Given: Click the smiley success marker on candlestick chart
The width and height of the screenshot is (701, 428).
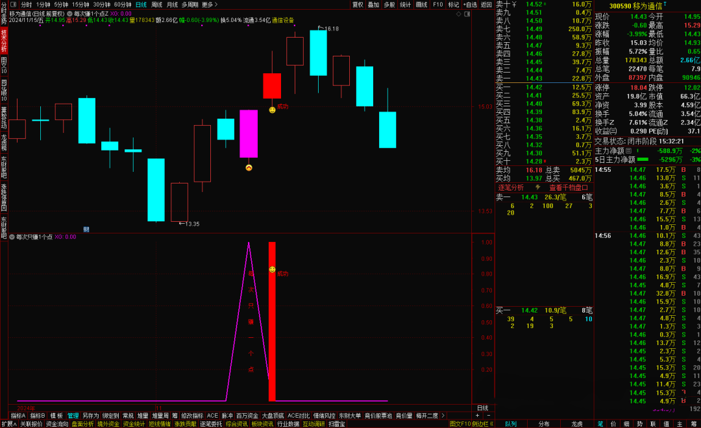Looking at the screenshot, I should click(x=272, y=110).
